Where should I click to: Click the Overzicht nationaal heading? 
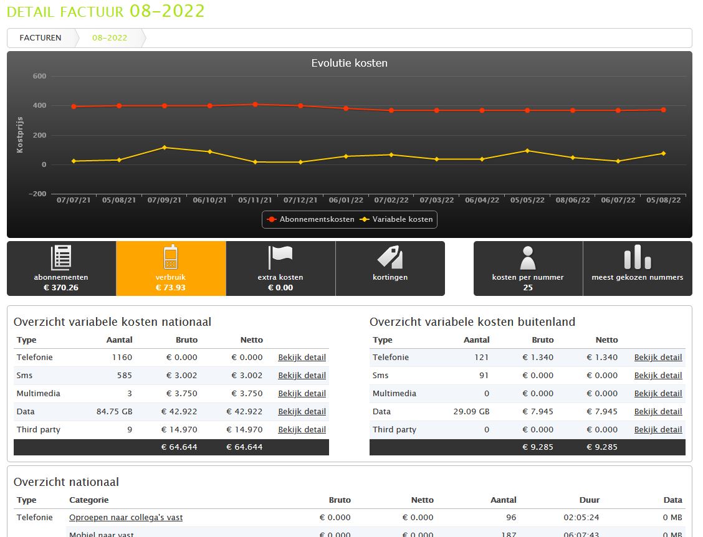tap(66, 482)
